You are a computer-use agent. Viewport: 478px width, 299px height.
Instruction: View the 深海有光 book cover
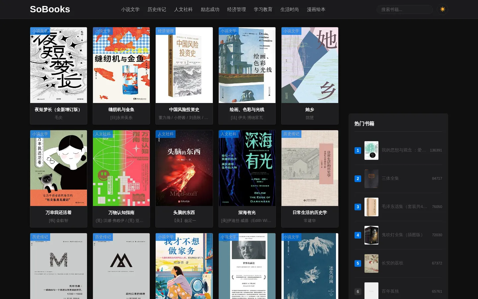pos(247,168)
